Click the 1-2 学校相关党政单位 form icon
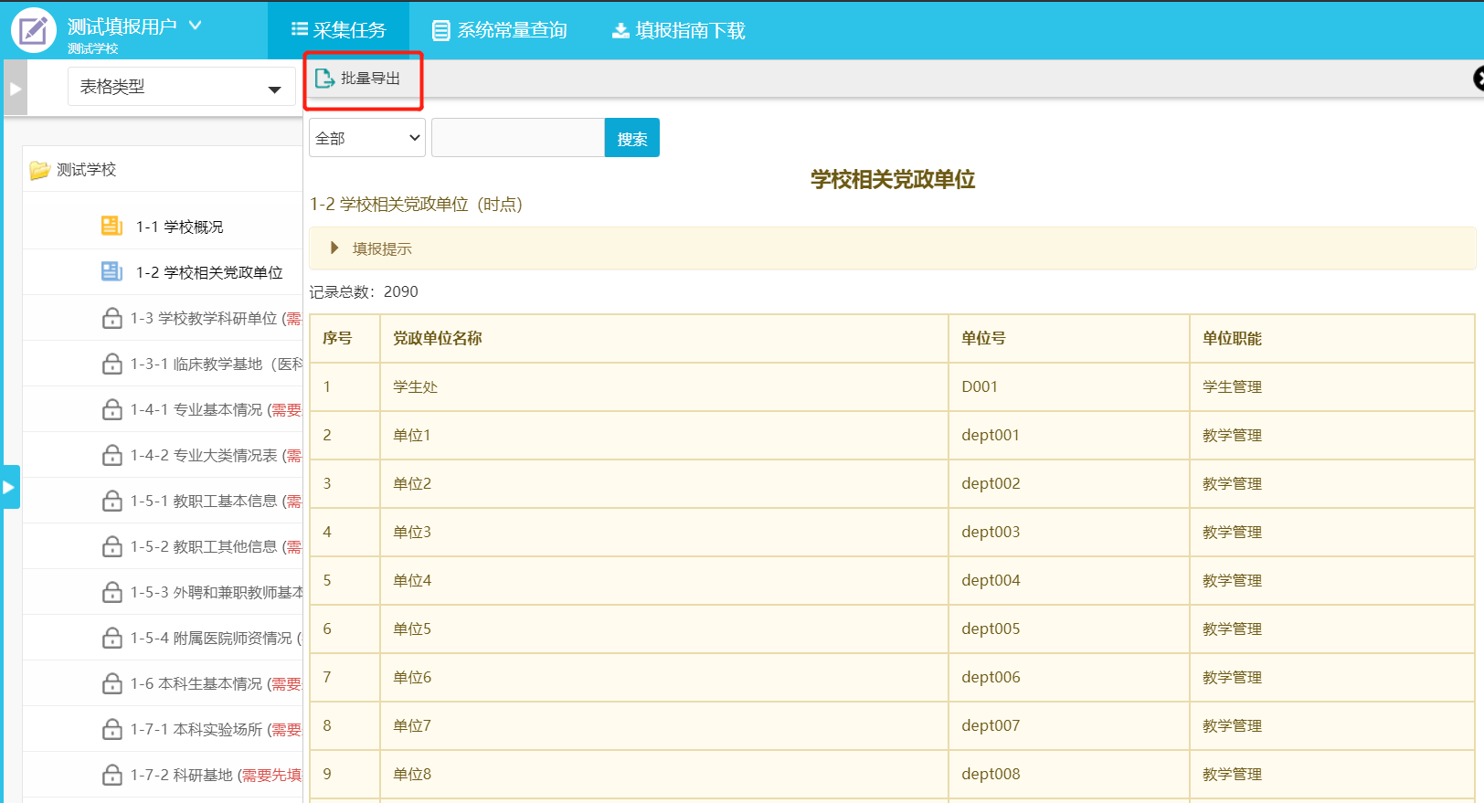 [111, 271]
